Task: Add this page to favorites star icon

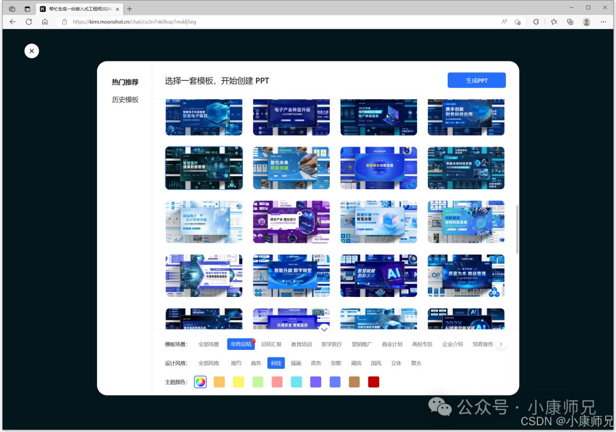Action: pyautogui.click(x=518, y=22)
